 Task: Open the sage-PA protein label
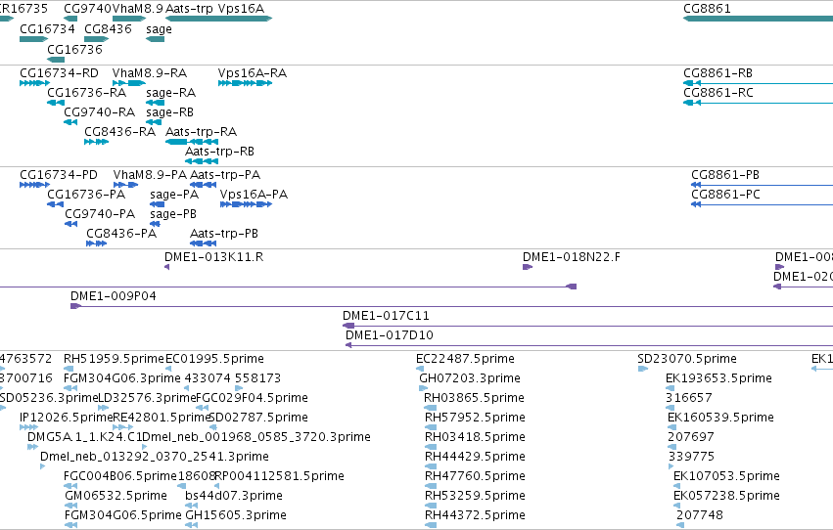174,195
